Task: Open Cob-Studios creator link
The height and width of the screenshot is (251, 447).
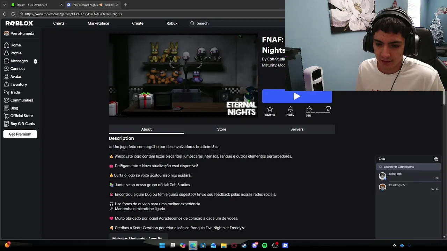Action: (x=276, y=59)
